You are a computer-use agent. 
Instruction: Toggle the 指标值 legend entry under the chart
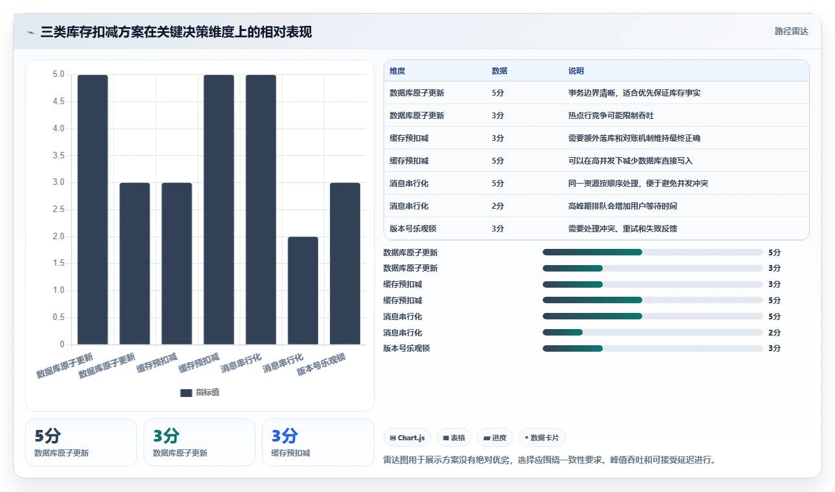point(200,392)
